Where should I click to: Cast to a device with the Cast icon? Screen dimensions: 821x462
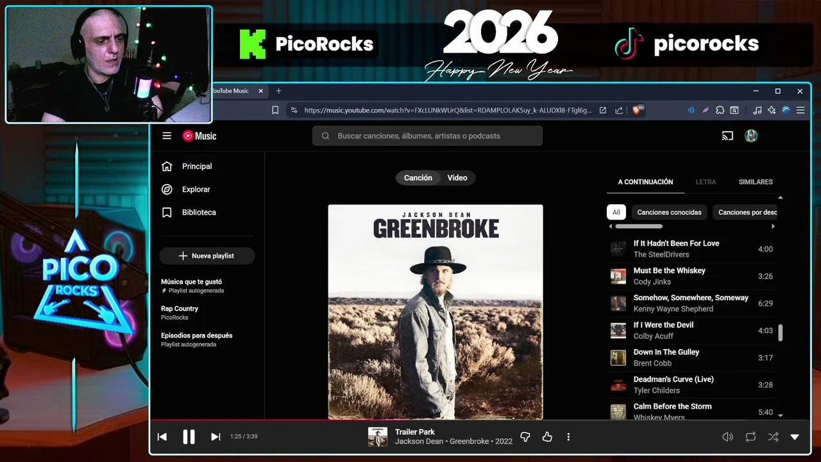pyautogui.click(x=727, y=135)
